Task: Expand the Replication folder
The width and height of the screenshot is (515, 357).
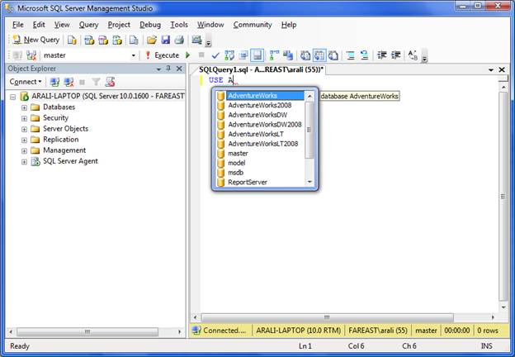Action: [x=24, y=140]
